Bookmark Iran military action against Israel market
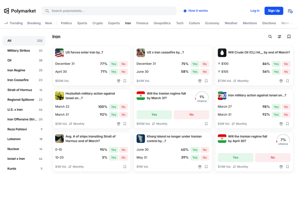Screen dimensions: 298x198 tap(287, 124)
